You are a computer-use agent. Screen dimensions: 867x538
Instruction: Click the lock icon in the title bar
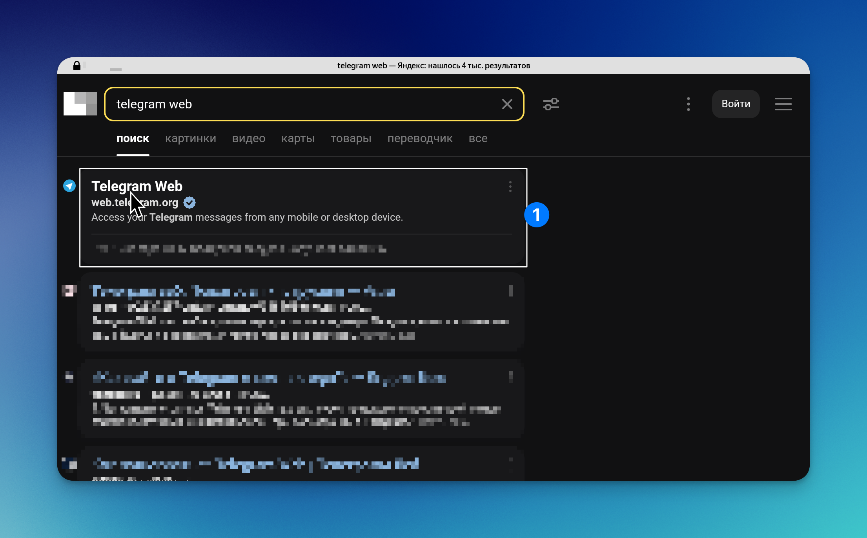click(77, 66)
